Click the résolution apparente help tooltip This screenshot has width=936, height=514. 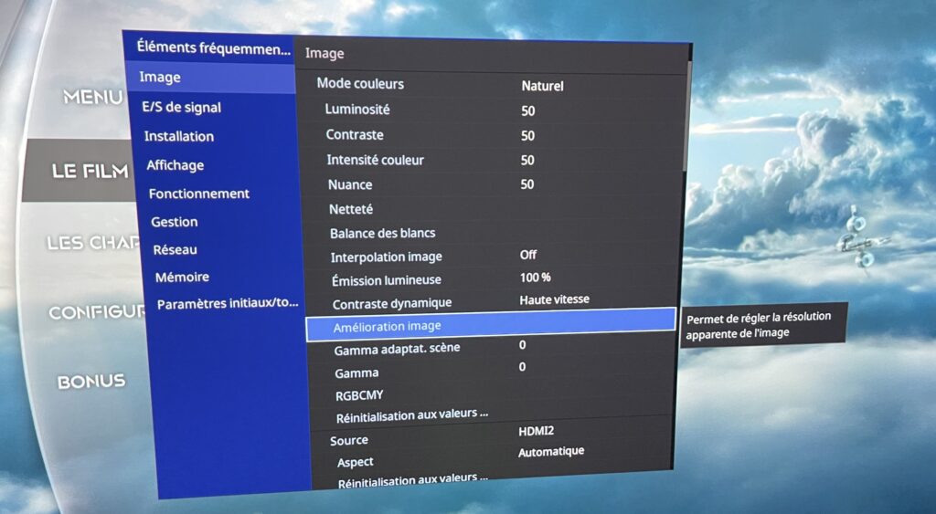(763, 325)
